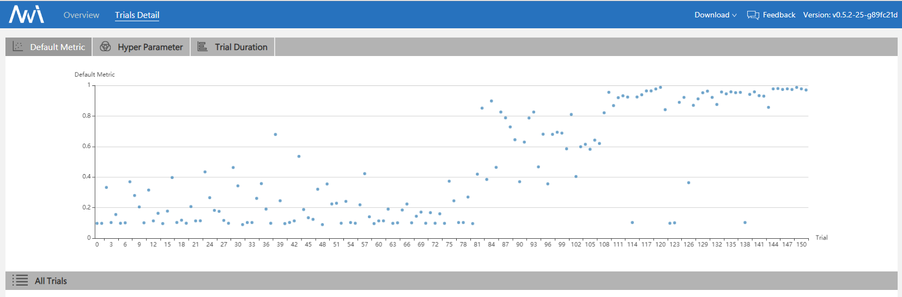Screen dimensions: 902x297
Task: Click the All Trials list icon
Action: tap(20, 281)
